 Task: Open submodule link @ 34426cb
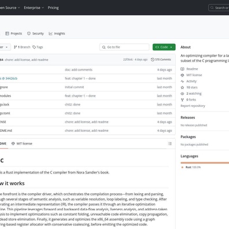tap(9, 79)
